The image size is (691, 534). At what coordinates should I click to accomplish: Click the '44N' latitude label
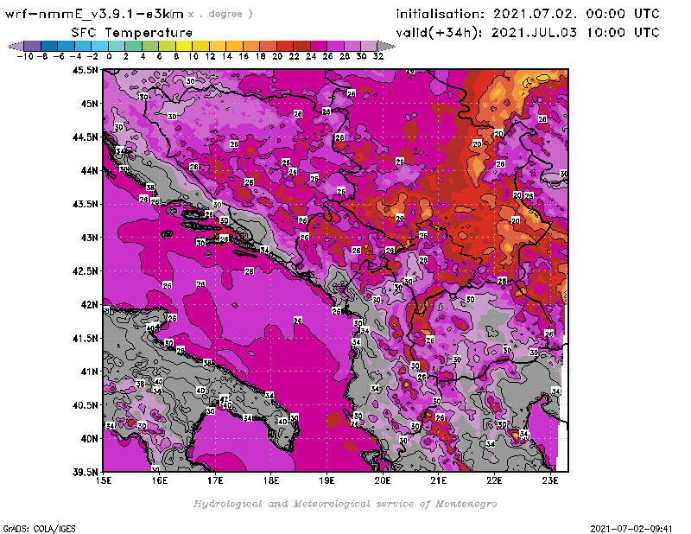[x=89, y=170]
